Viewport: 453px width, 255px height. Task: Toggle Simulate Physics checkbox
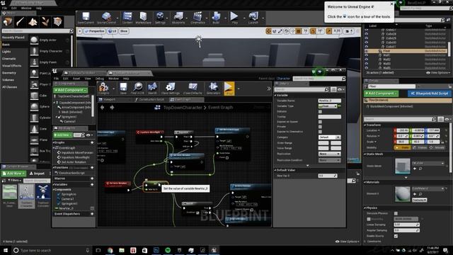[x=396, y=213]
